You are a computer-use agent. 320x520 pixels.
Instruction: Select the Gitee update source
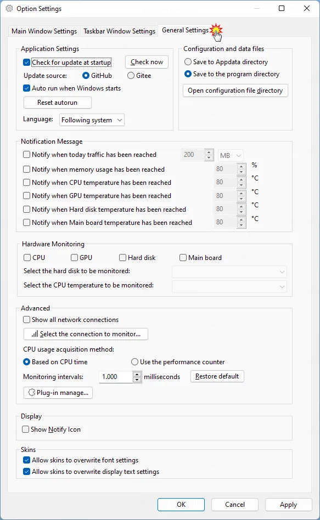pyautogui.click(x=131, y=76)
